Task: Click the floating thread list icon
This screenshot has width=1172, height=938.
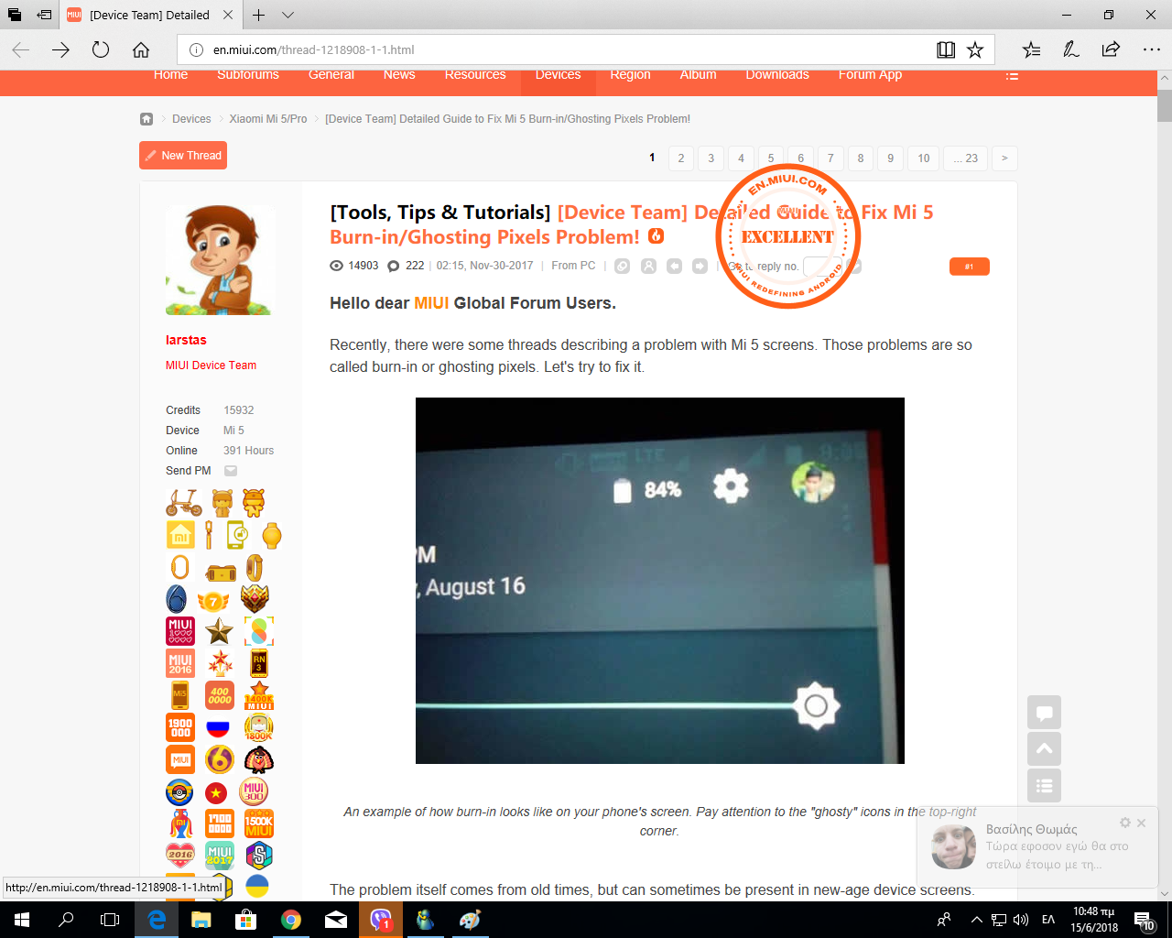Action: [1044, 786]
